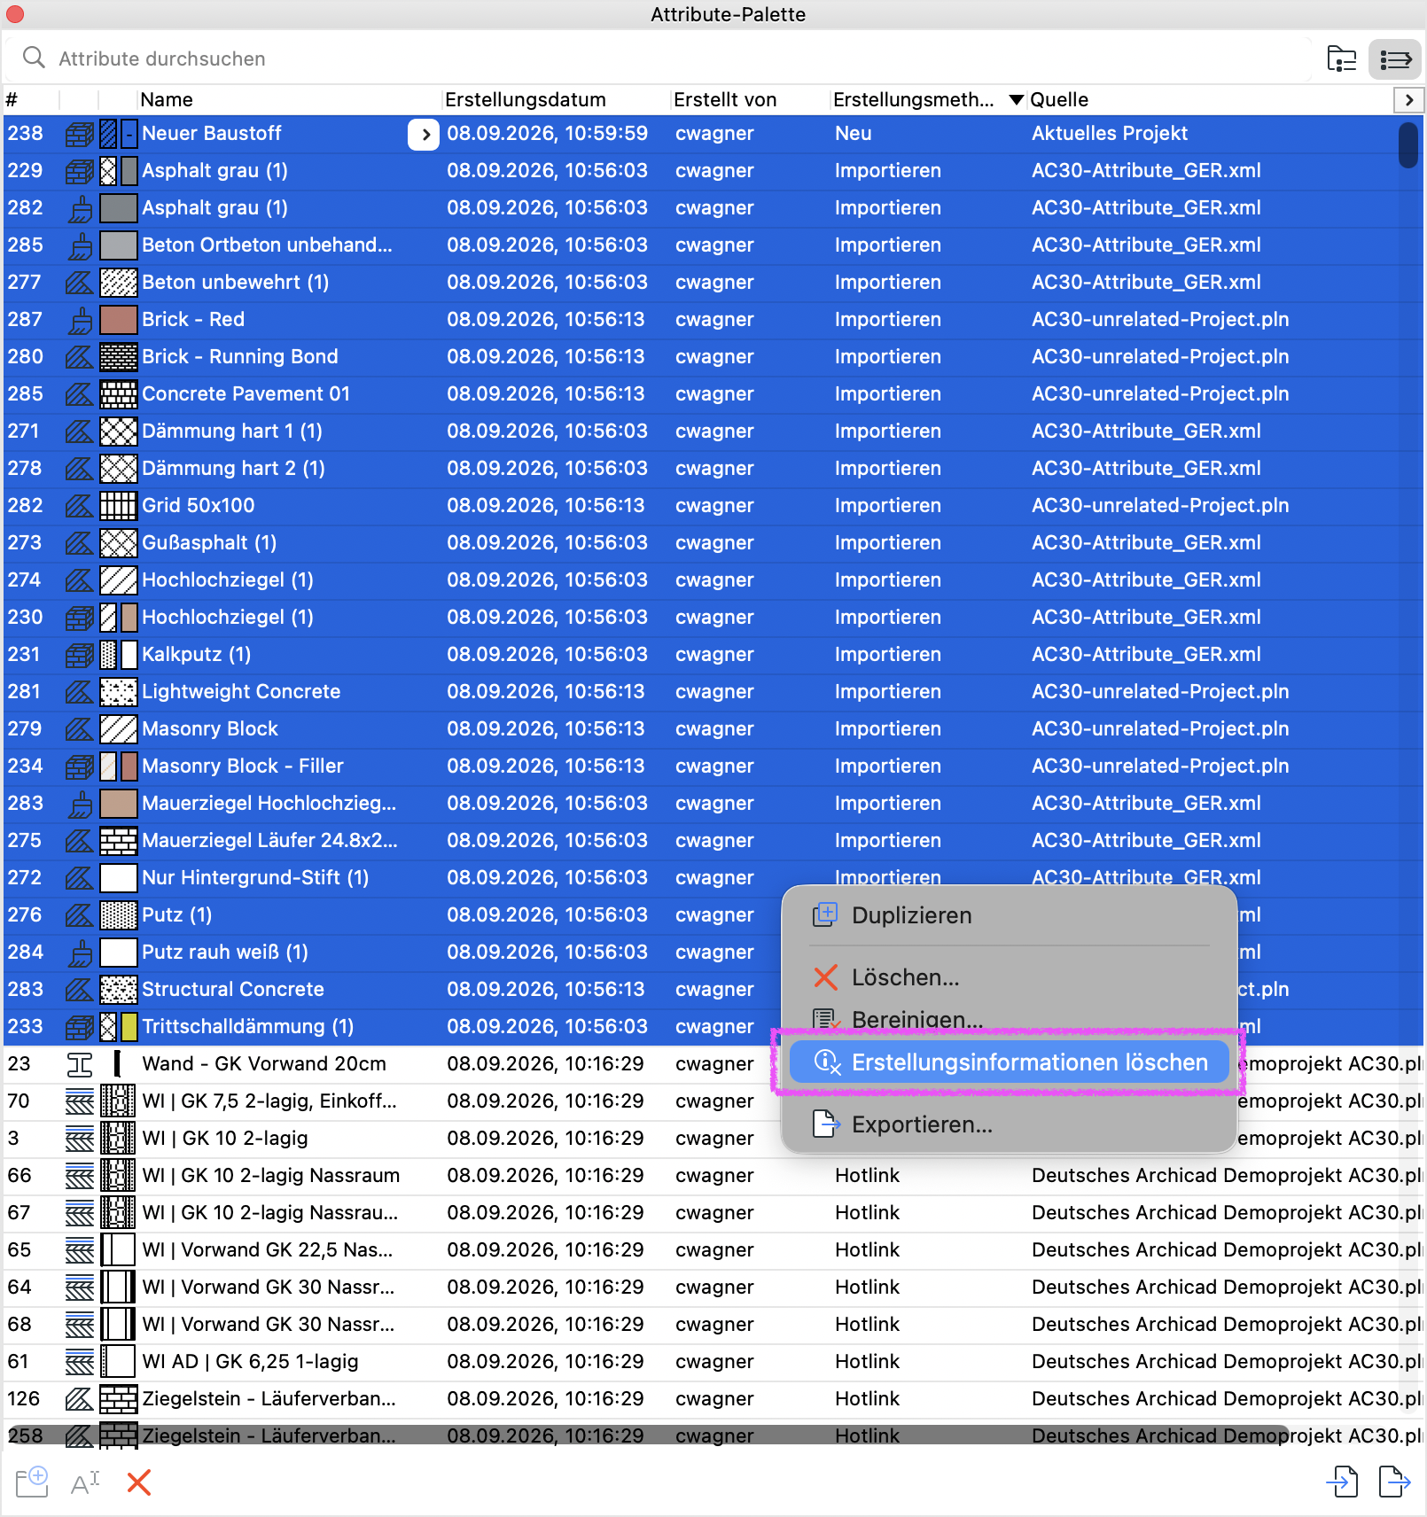Open the arrow next to Neuer Baustoff
This screenshot has width=1427, height=1517.
click(424, 135)
